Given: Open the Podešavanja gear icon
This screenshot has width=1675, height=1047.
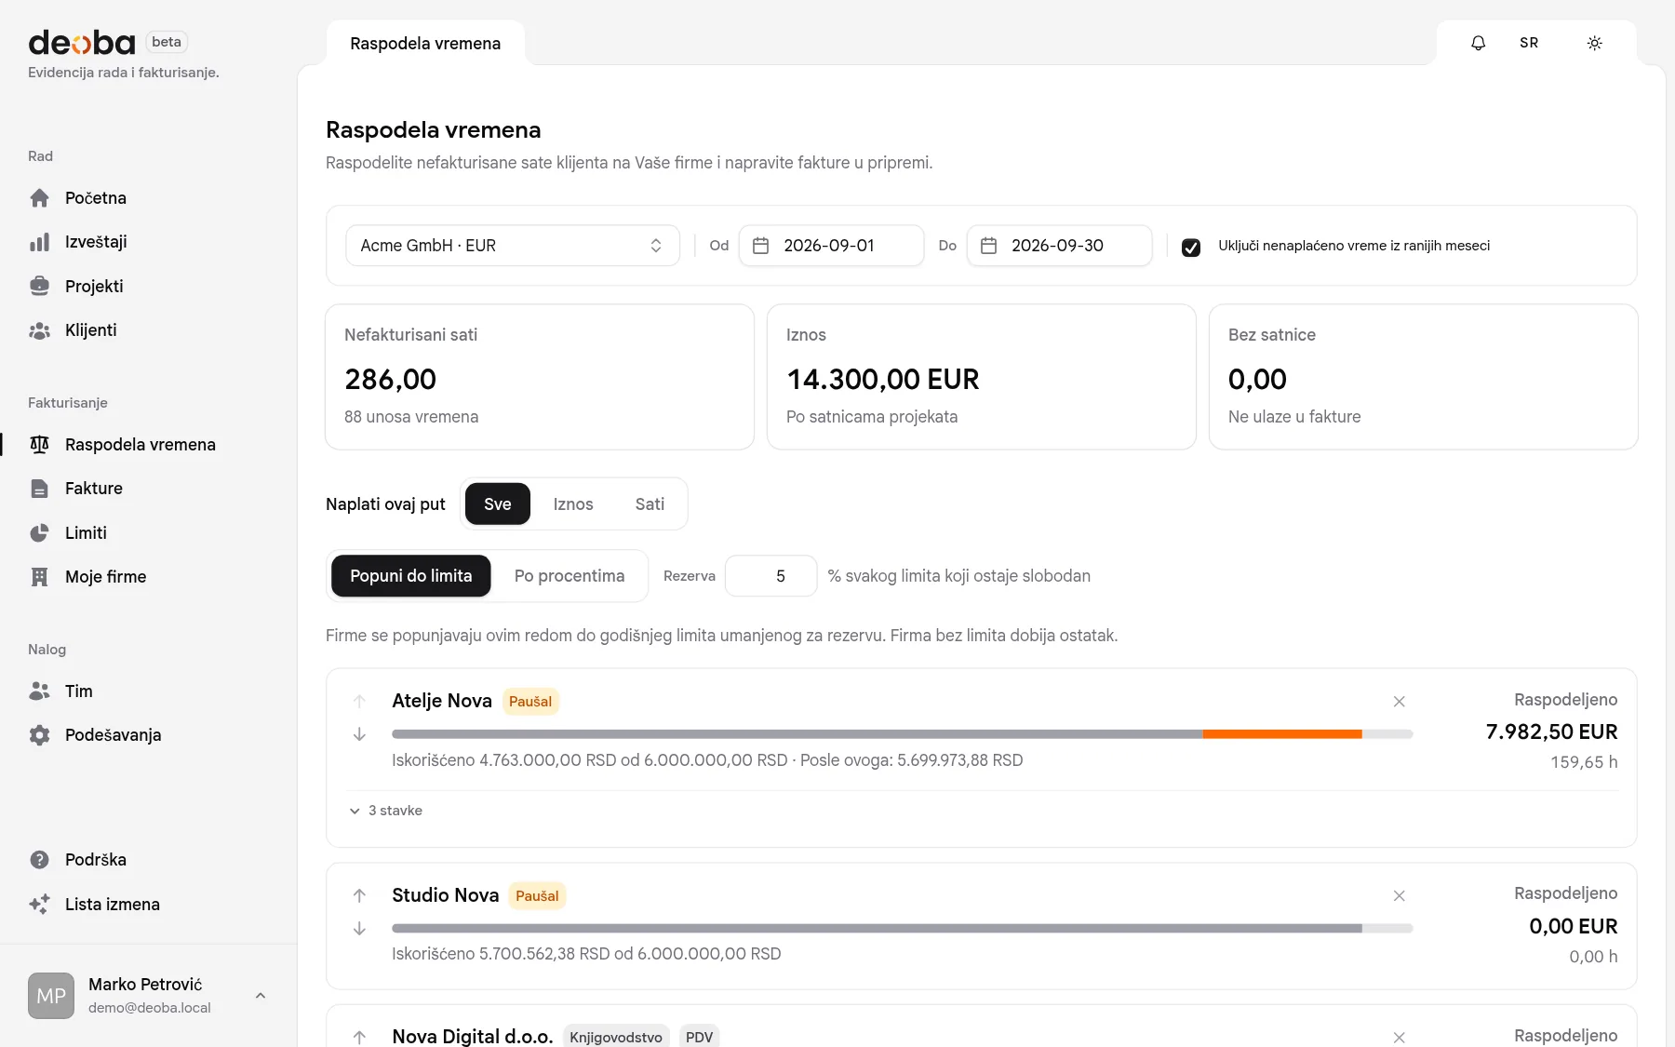Looking at the screenshot, I should 39,735.
